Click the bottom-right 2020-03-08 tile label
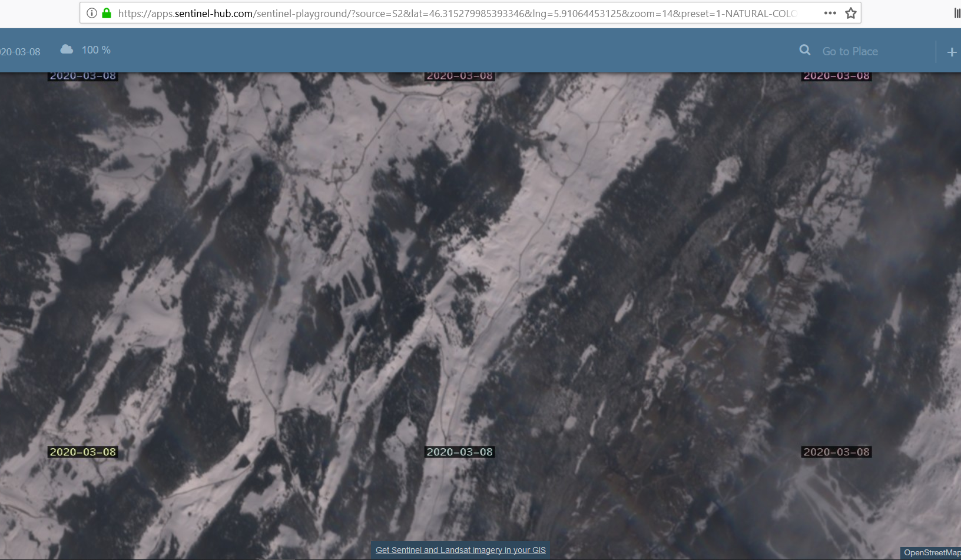The image size is (961, 560). [836, 452]
